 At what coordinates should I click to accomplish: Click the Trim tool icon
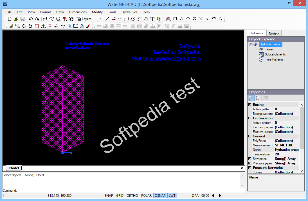point(56,26)
